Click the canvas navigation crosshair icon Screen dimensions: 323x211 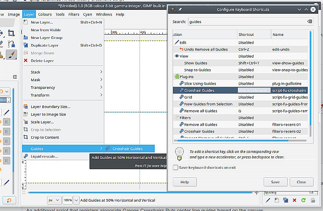click(x=256, y=193)
